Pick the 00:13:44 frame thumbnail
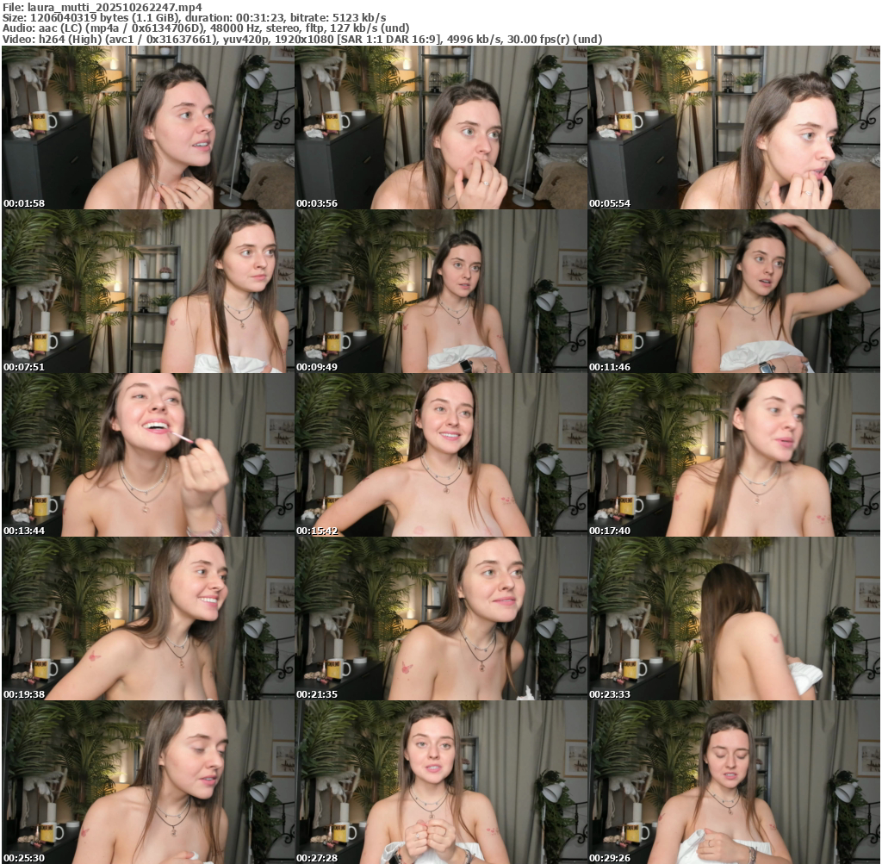 pyautogui.click(x=148, y=455)
